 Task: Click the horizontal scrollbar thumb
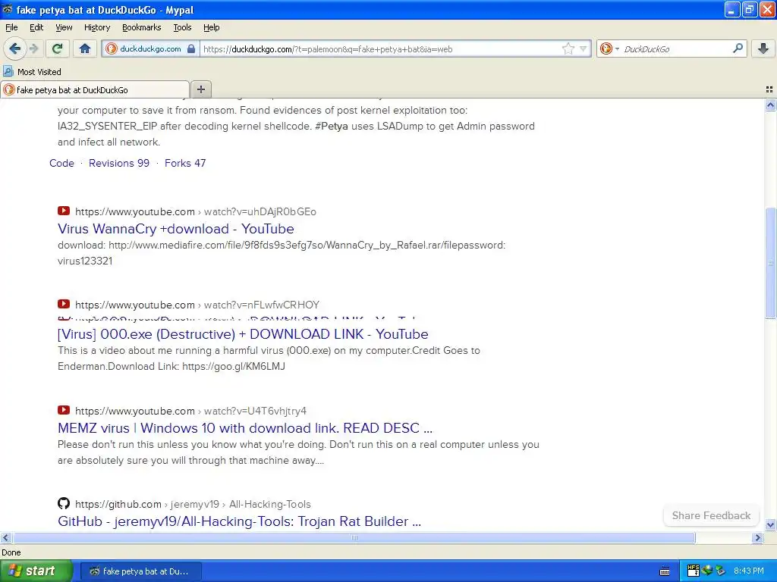354,537
